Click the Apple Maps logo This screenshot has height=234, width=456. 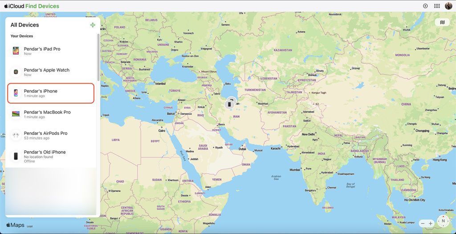(x=15, y=226)
